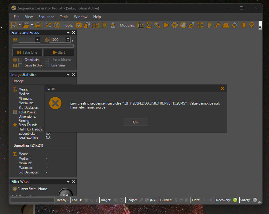Viewport: 269px width, 214px height.
Task: Save the sequence with the floppy disk icon
Action: pos(38,25)
